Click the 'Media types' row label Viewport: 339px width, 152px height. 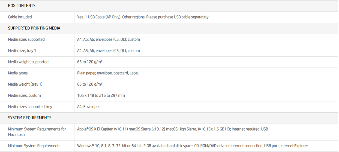coord(18,73)
